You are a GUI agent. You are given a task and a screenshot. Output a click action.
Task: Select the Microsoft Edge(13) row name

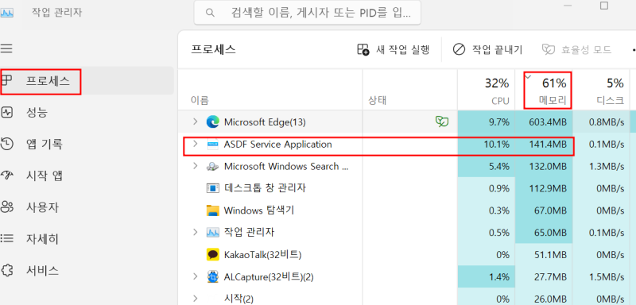coord(265,122)
